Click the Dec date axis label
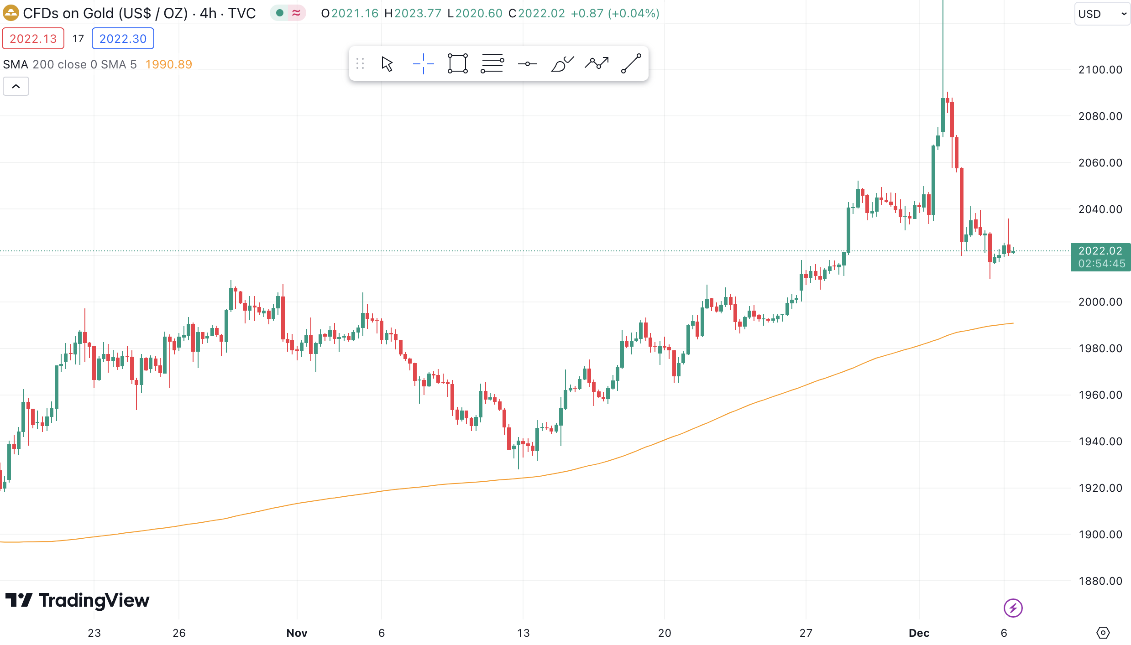Image resolution: width=1131 pixels, height=645 pixels. pos(919,633)
